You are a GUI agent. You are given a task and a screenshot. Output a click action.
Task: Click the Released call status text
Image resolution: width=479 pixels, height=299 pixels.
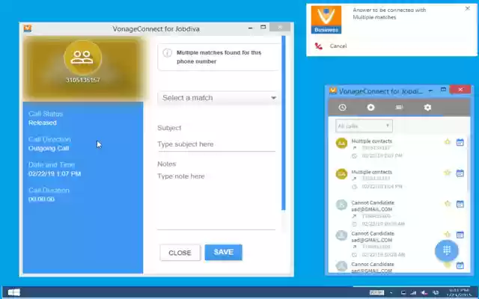43,123
